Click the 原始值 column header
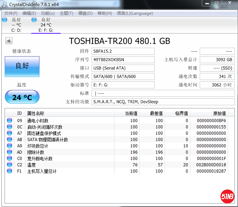 [x=209, y=113]
